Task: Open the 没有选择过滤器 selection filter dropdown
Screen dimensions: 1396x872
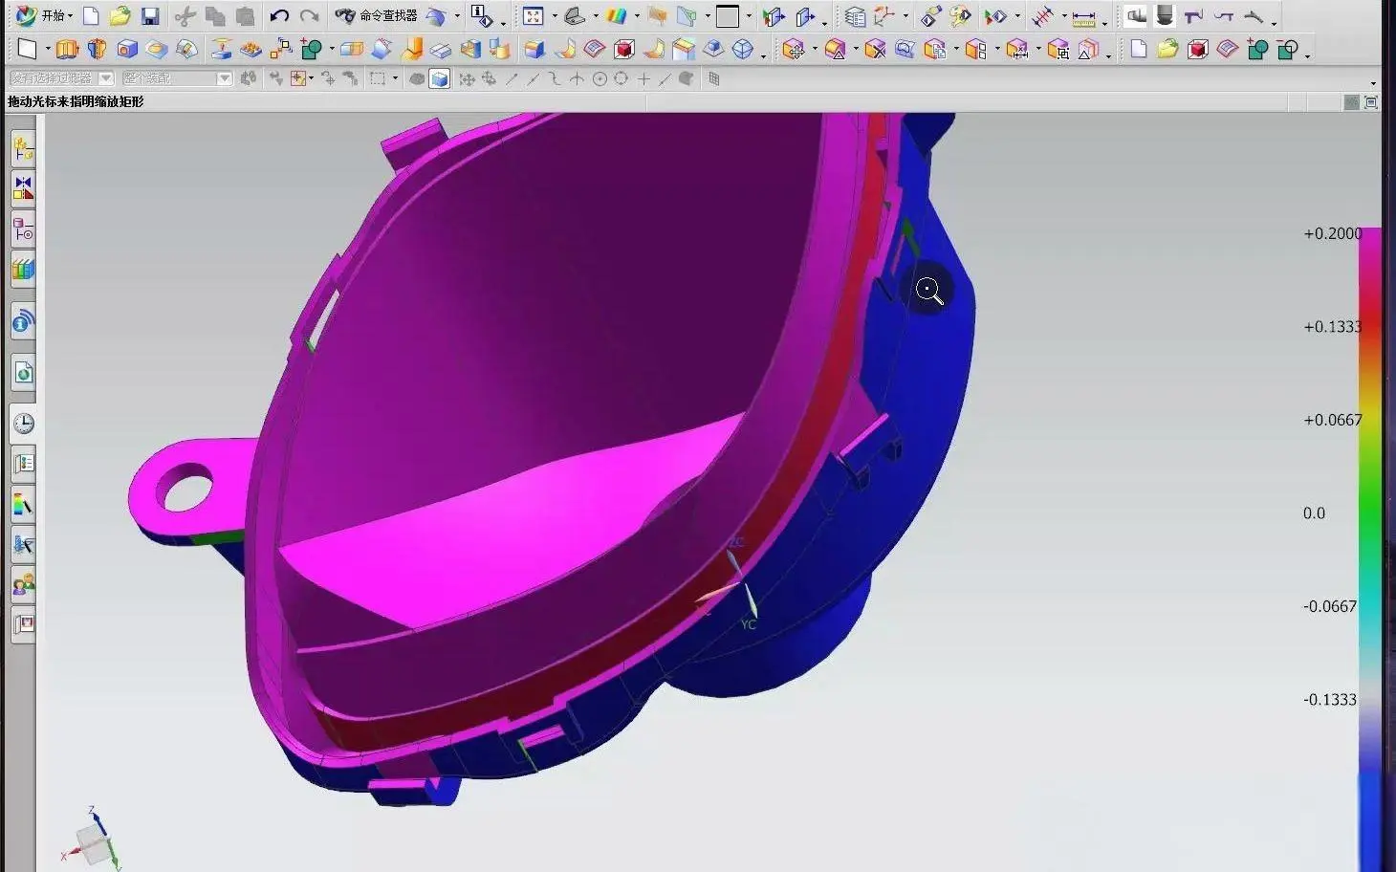Action: (x=105, y=78)
